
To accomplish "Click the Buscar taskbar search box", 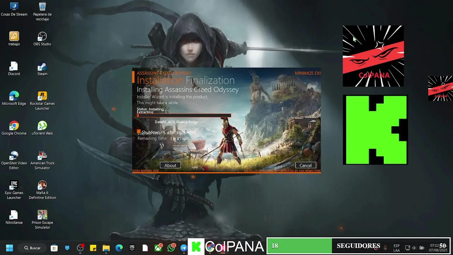I will (32, 248).
